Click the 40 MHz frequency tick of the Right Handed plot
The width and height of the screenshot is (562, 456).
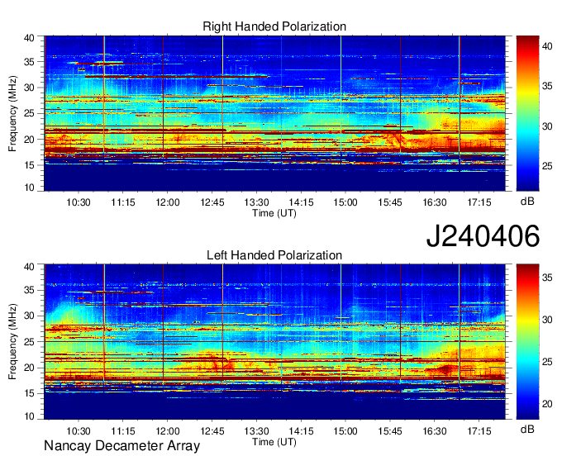click(30, 38)
